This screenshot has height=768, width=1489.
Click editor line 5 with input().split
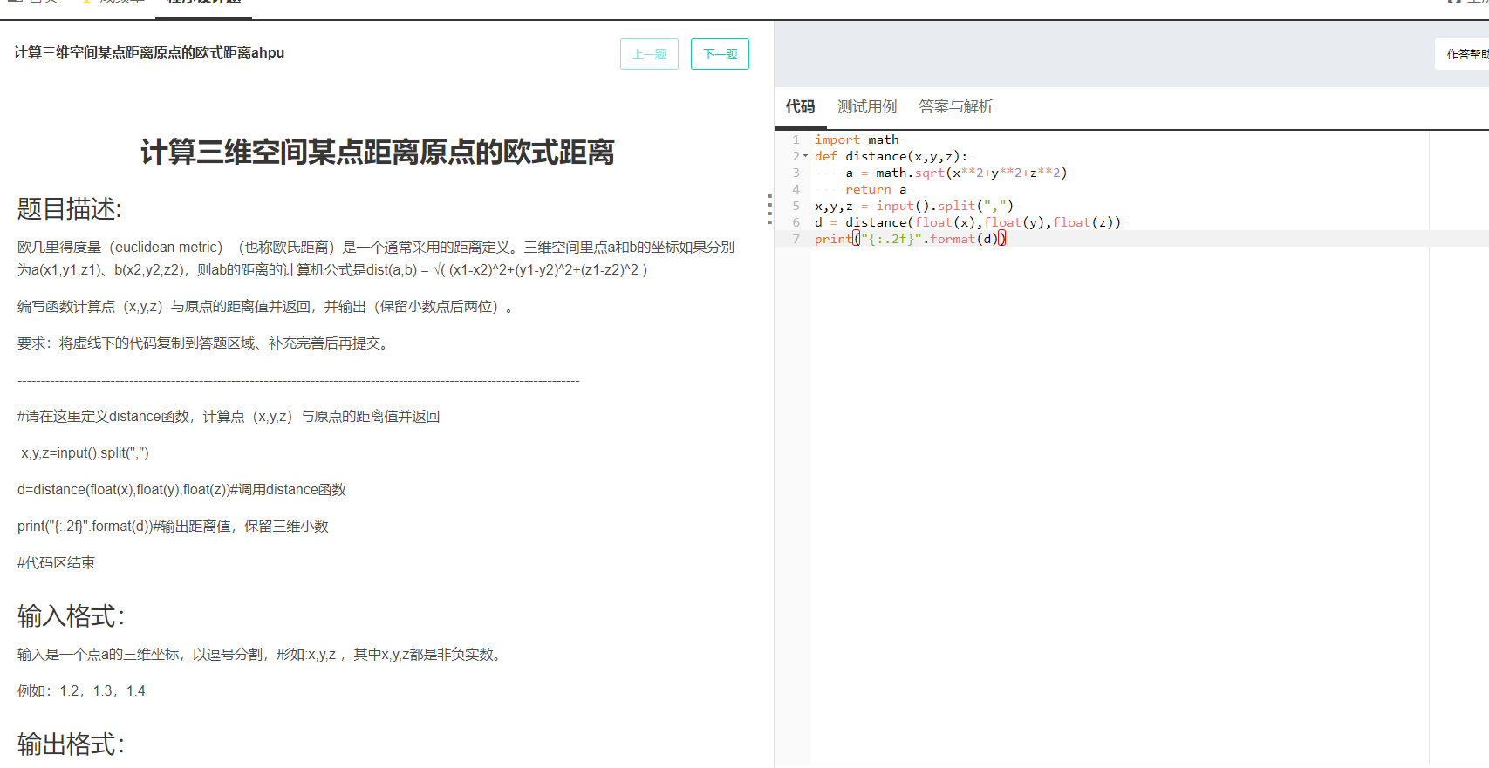tap(914, 206)
